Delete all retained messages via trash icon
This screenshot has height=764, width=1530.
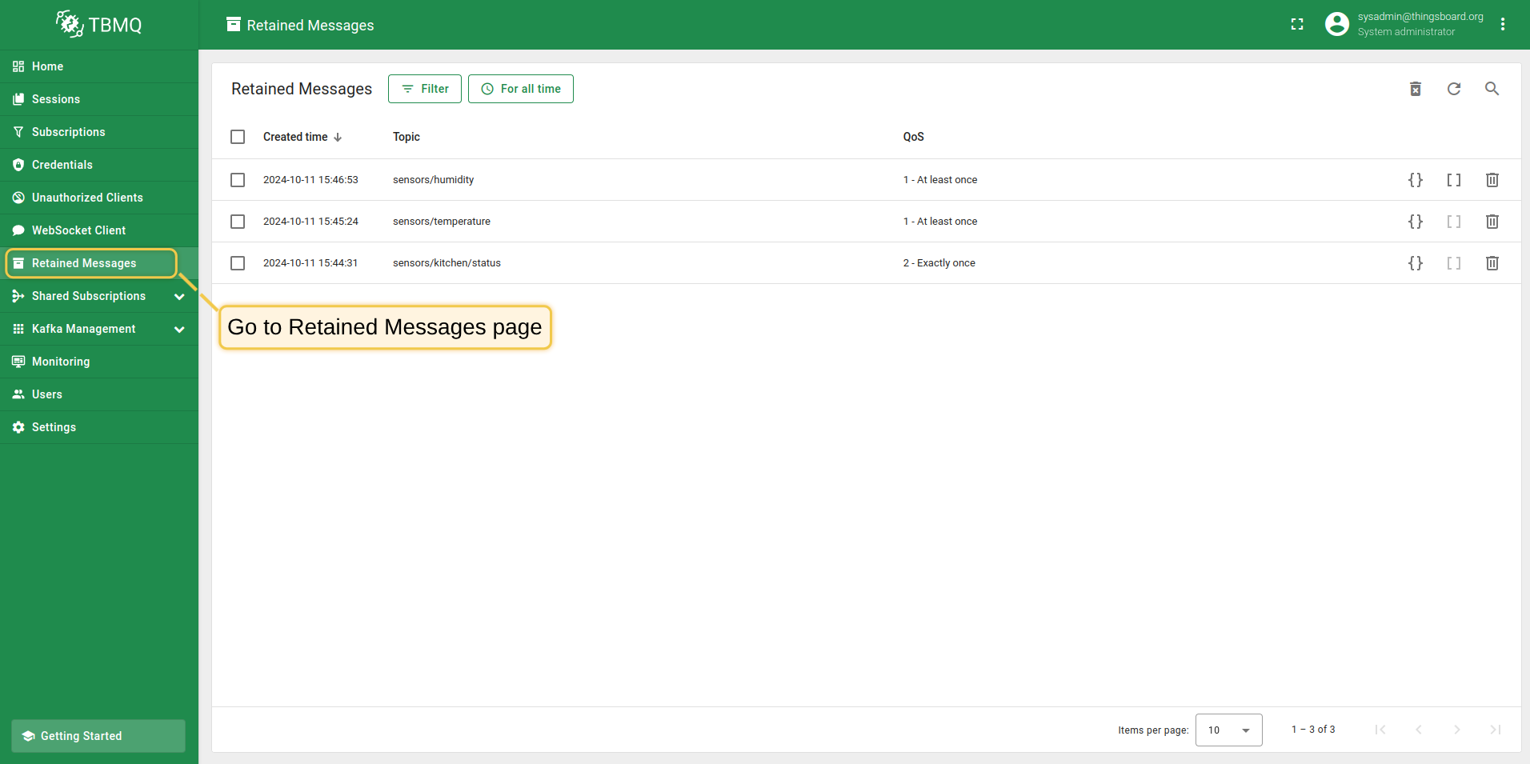(x=1415, y=88)
